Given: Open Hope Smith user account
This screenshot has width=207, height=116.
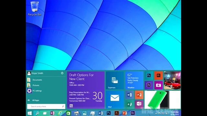Looking at the screenshot, I should click(x=35, y=73).
